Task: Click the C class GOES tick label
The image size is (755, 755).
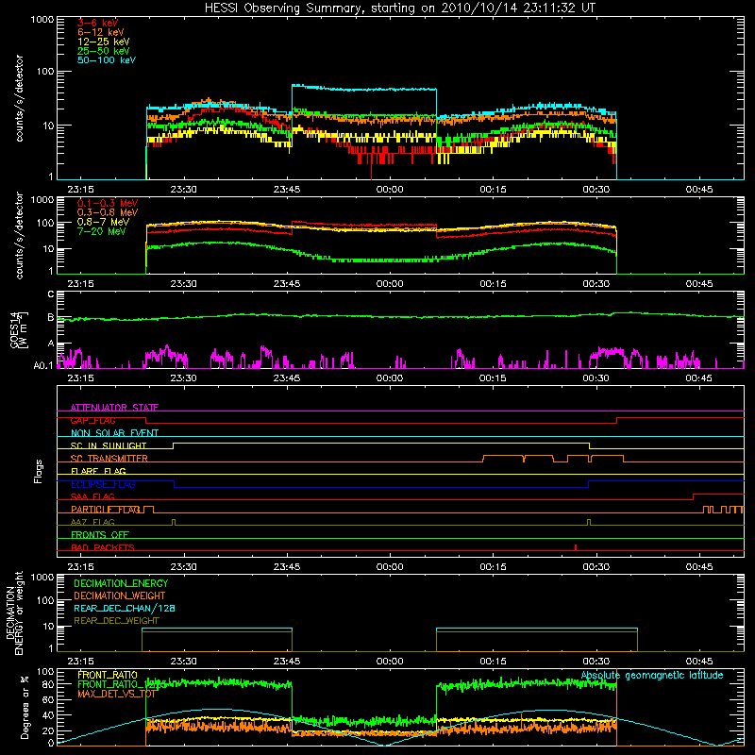Action: click(x=51, y=294)
